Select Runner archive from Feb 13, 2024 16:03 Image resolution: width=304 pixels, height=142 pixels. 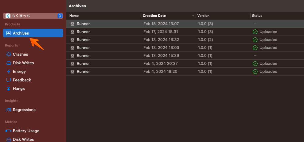pos(185,47)
